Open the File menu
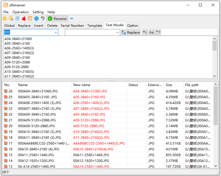This screenshot has width=221, height=176. [6, 12]
